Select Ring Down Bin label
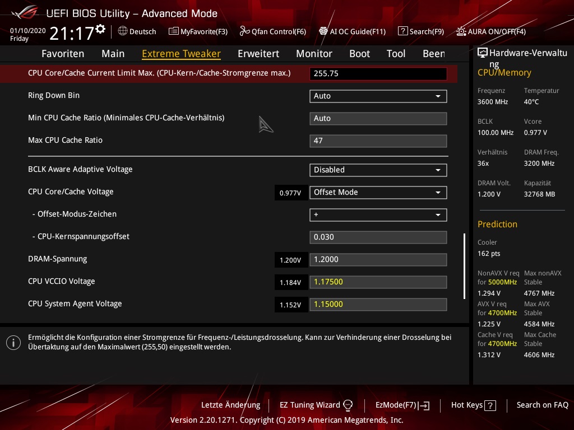574x430 pixels. (54, 95)
